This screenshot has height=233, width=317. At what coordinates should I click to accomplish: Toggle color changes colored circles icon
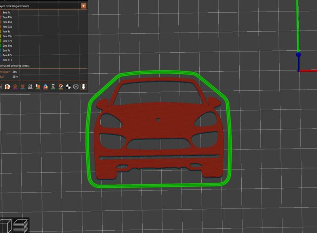tap(46, 87)
